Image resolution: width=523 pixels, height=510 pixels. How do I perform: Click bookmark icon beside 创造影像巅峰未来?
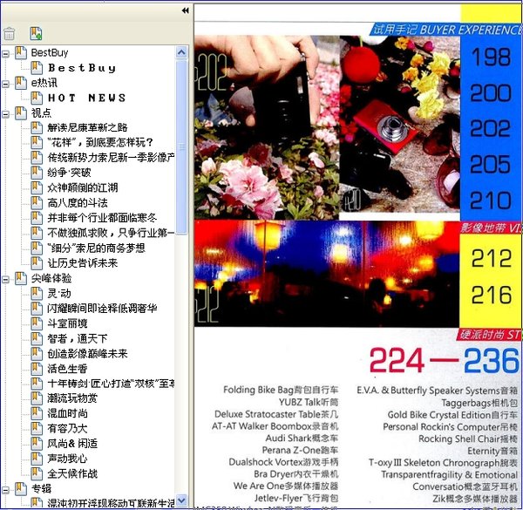tap(37, 354)
